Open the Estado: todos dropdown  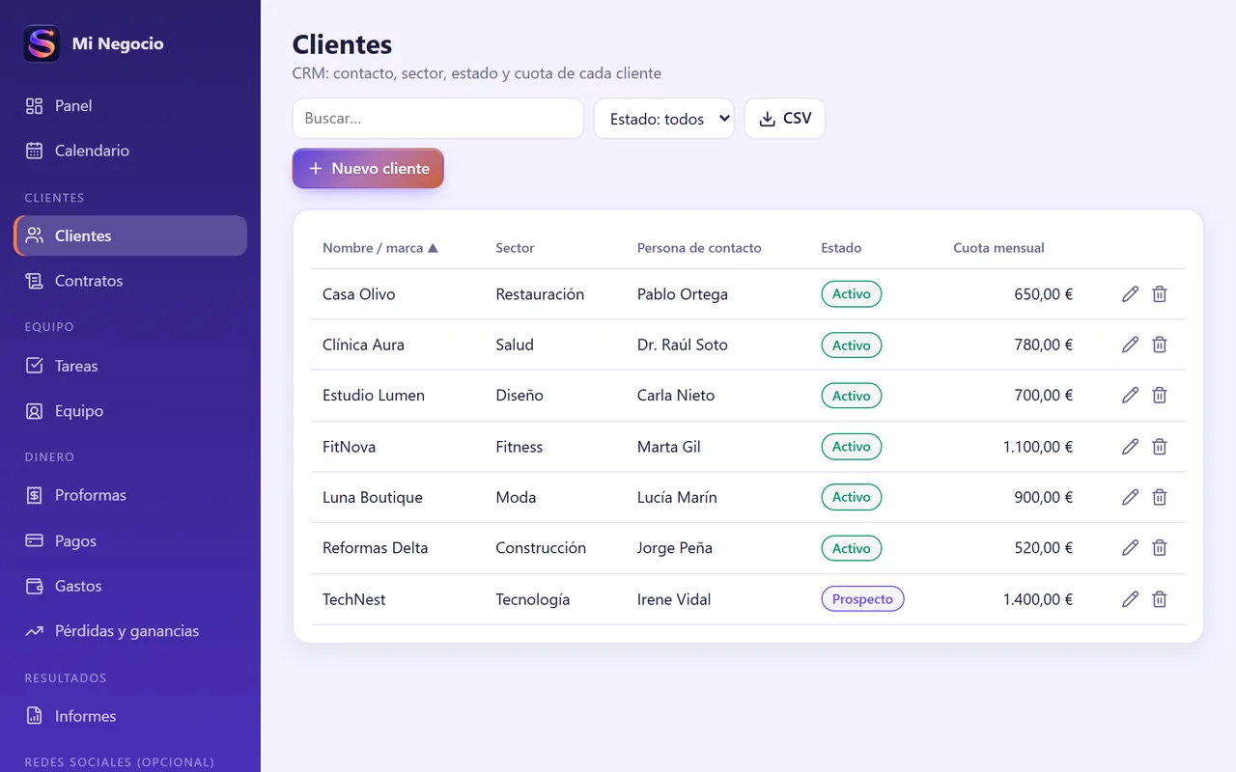664,119
